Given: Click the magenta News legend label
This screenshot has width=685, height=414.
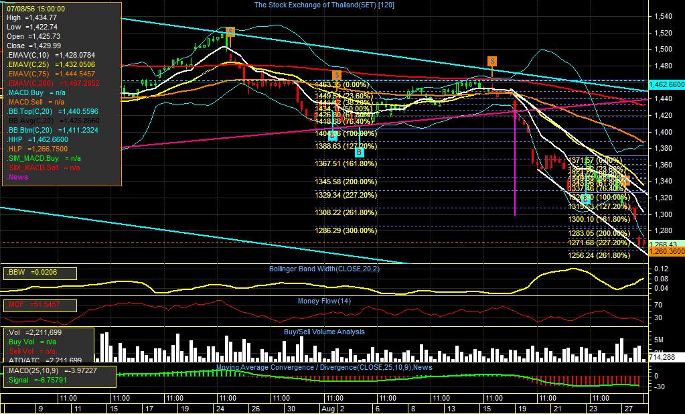Looking at the screenshot, I should click(18, 177).
